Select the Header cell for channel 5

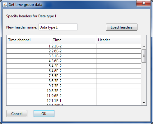[118, 66]
